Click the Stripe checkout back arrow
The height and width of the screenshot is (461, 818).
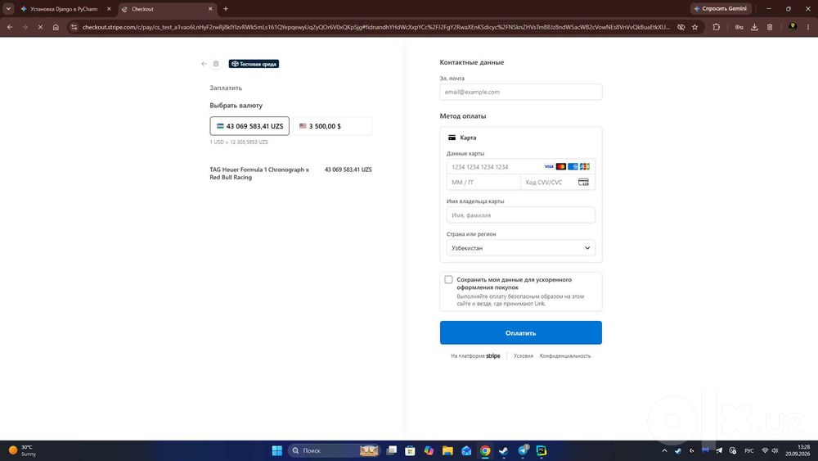coord(204,64)
